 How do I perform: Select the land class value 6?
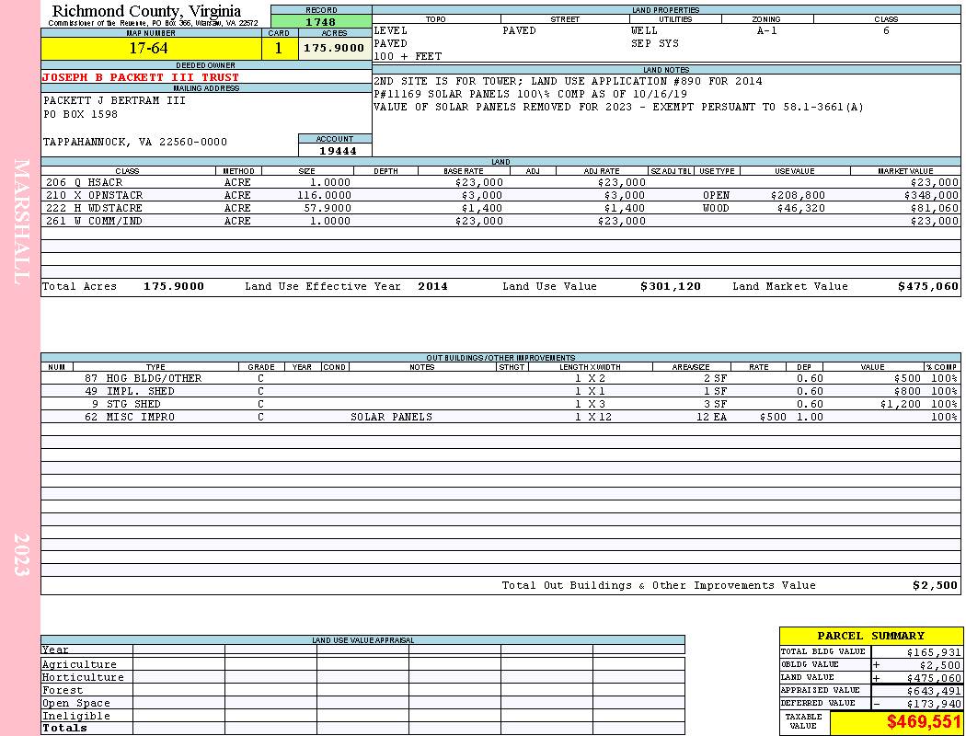886,30
